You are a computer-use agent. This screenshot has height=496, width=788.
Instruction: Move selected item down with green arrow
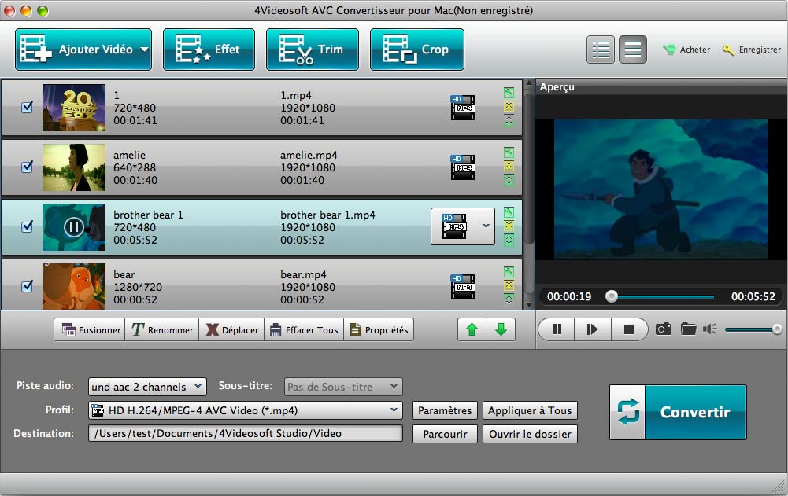point(501,330)
